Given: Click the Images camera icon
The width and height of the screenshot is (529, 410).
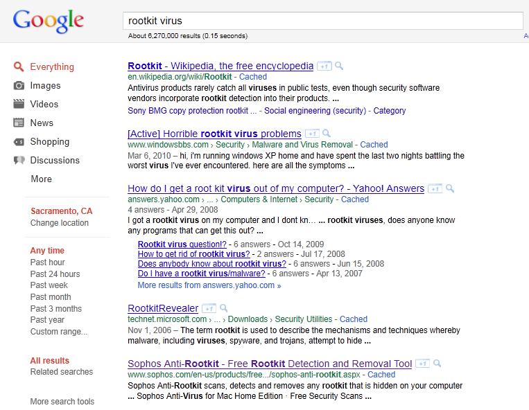Looking at the screenshot, I should pos(19,86).
